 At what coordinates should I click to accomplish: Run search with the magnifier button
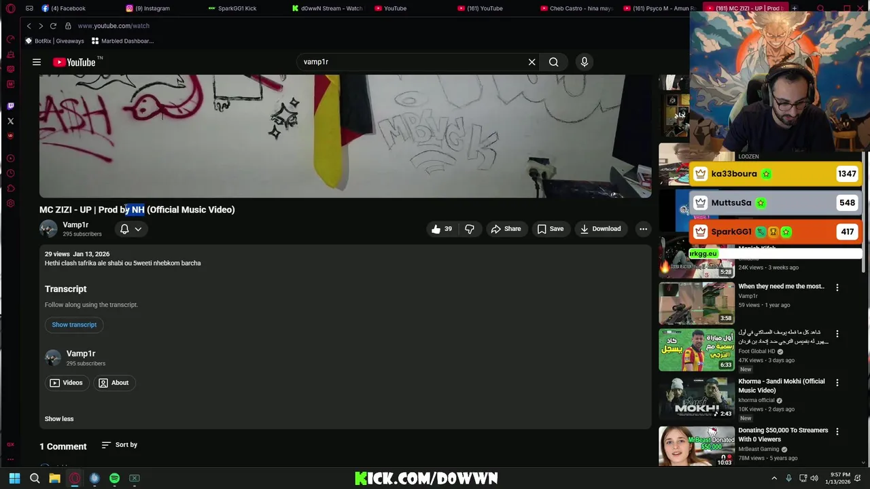554,62
